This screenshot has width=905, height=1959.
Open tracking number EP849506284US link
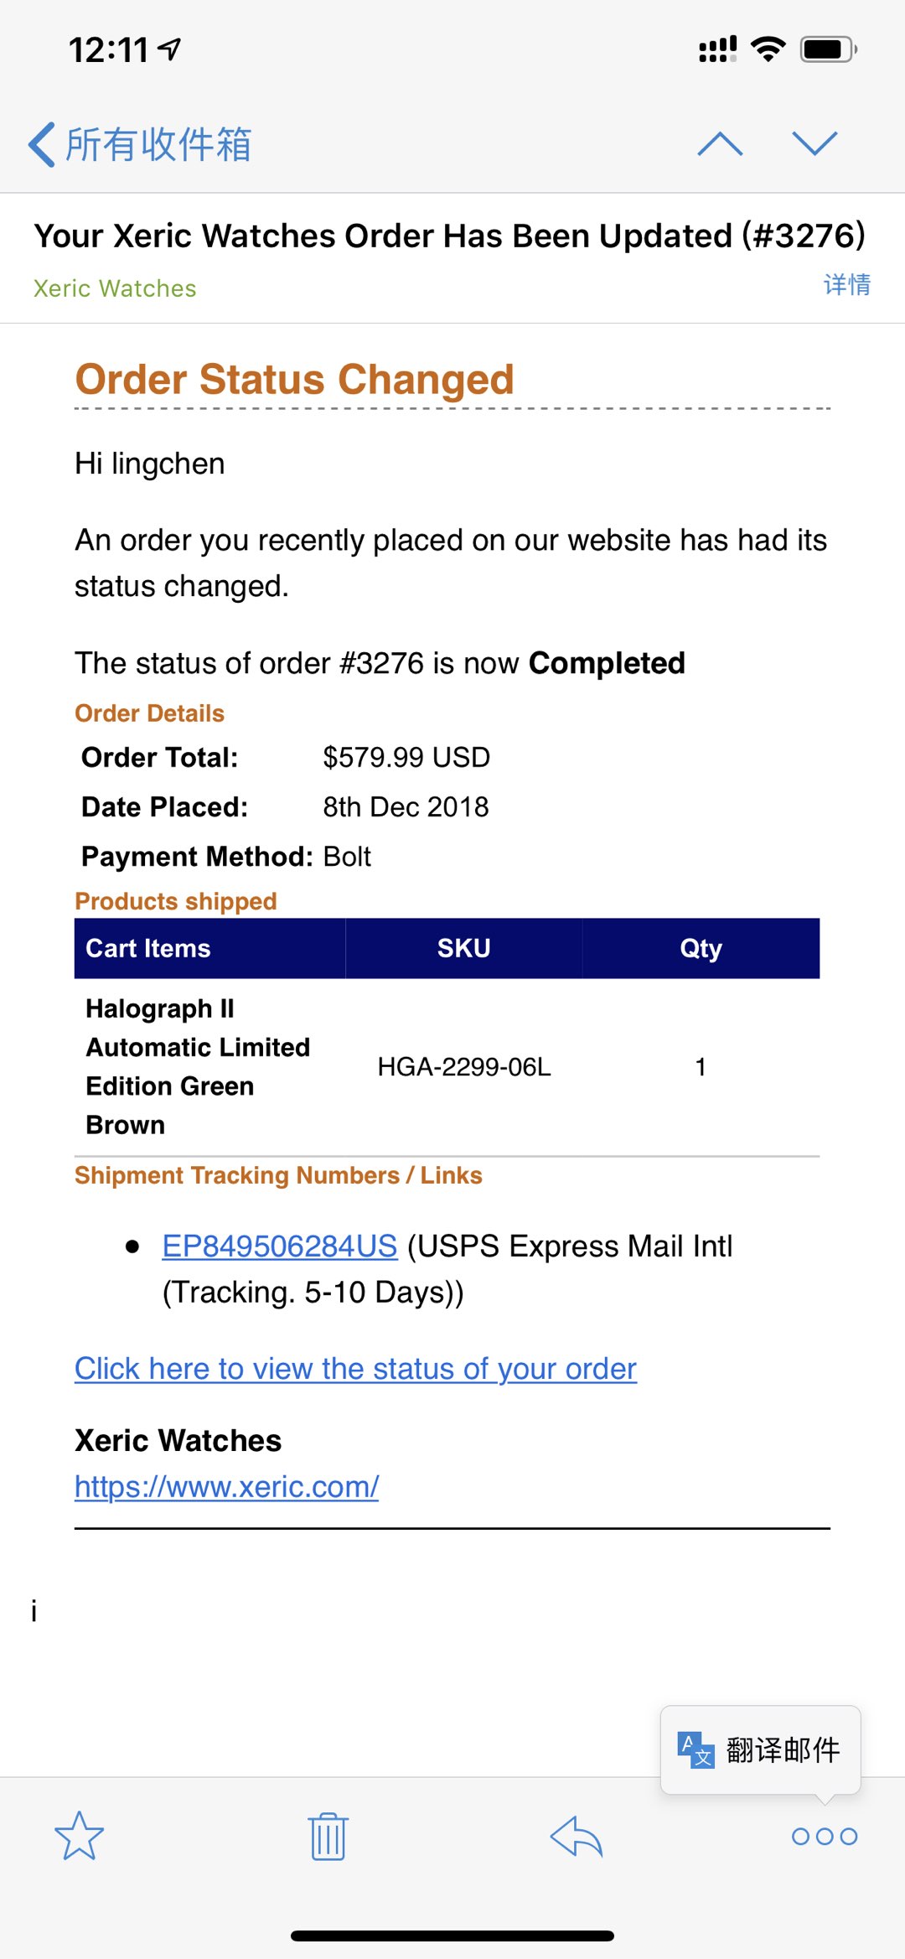(x=279, y=1246)
